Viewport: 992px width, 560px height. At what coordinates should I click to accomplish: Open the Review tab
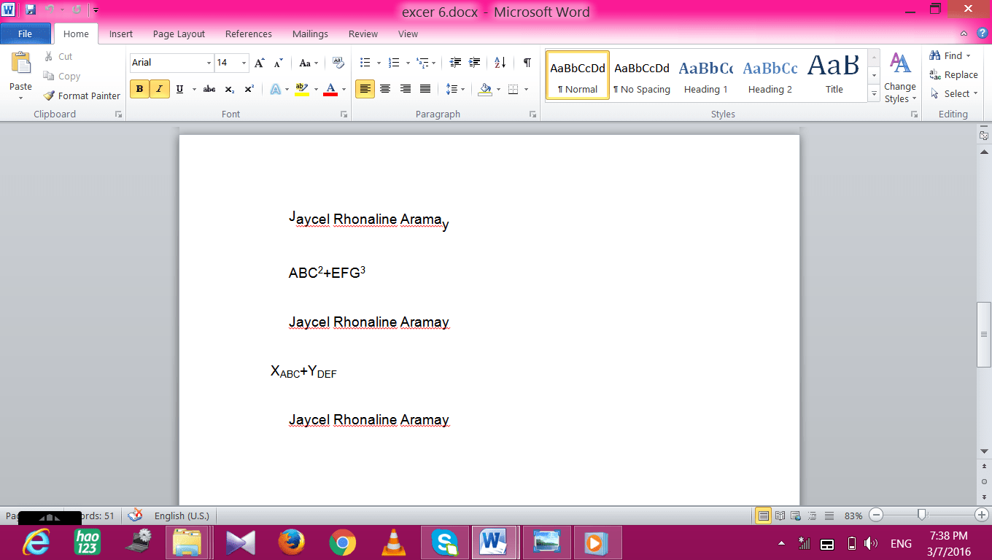click(363, 34)
